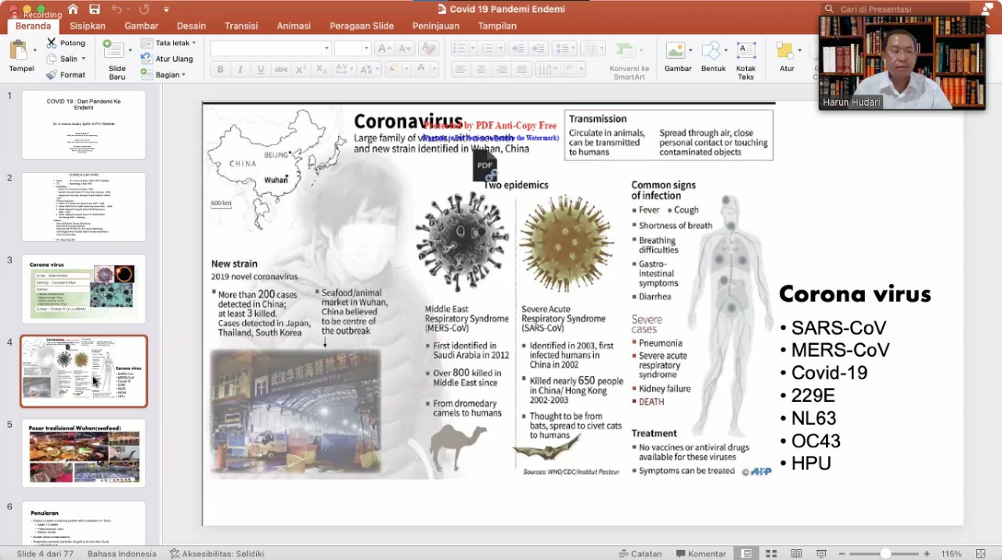Viewport: 1002px width, 560px height.
Task: Open the Atur arrange menu
Action: coord(787,59)
